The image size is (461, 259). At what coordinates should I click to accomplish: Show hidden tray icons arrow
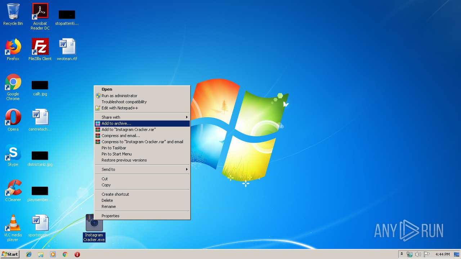click(402, 254)
